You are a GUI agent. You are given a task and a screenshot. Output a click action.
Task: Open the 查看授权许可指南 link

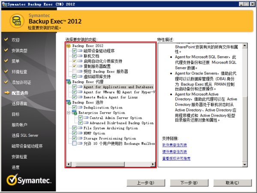[x=176, y=158]
